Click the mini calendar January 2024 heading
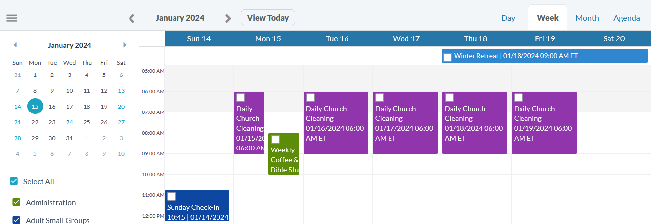 pos(69,45)
